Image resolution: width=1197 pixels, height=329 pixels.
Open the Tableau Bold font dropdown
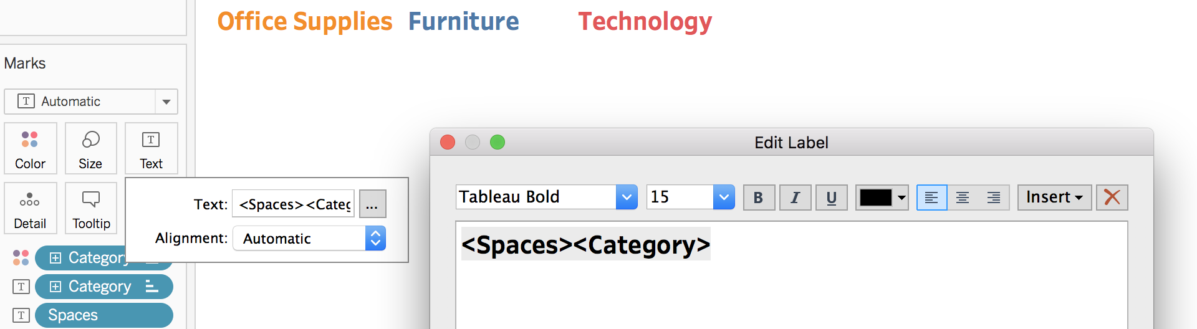pos(546,197)
